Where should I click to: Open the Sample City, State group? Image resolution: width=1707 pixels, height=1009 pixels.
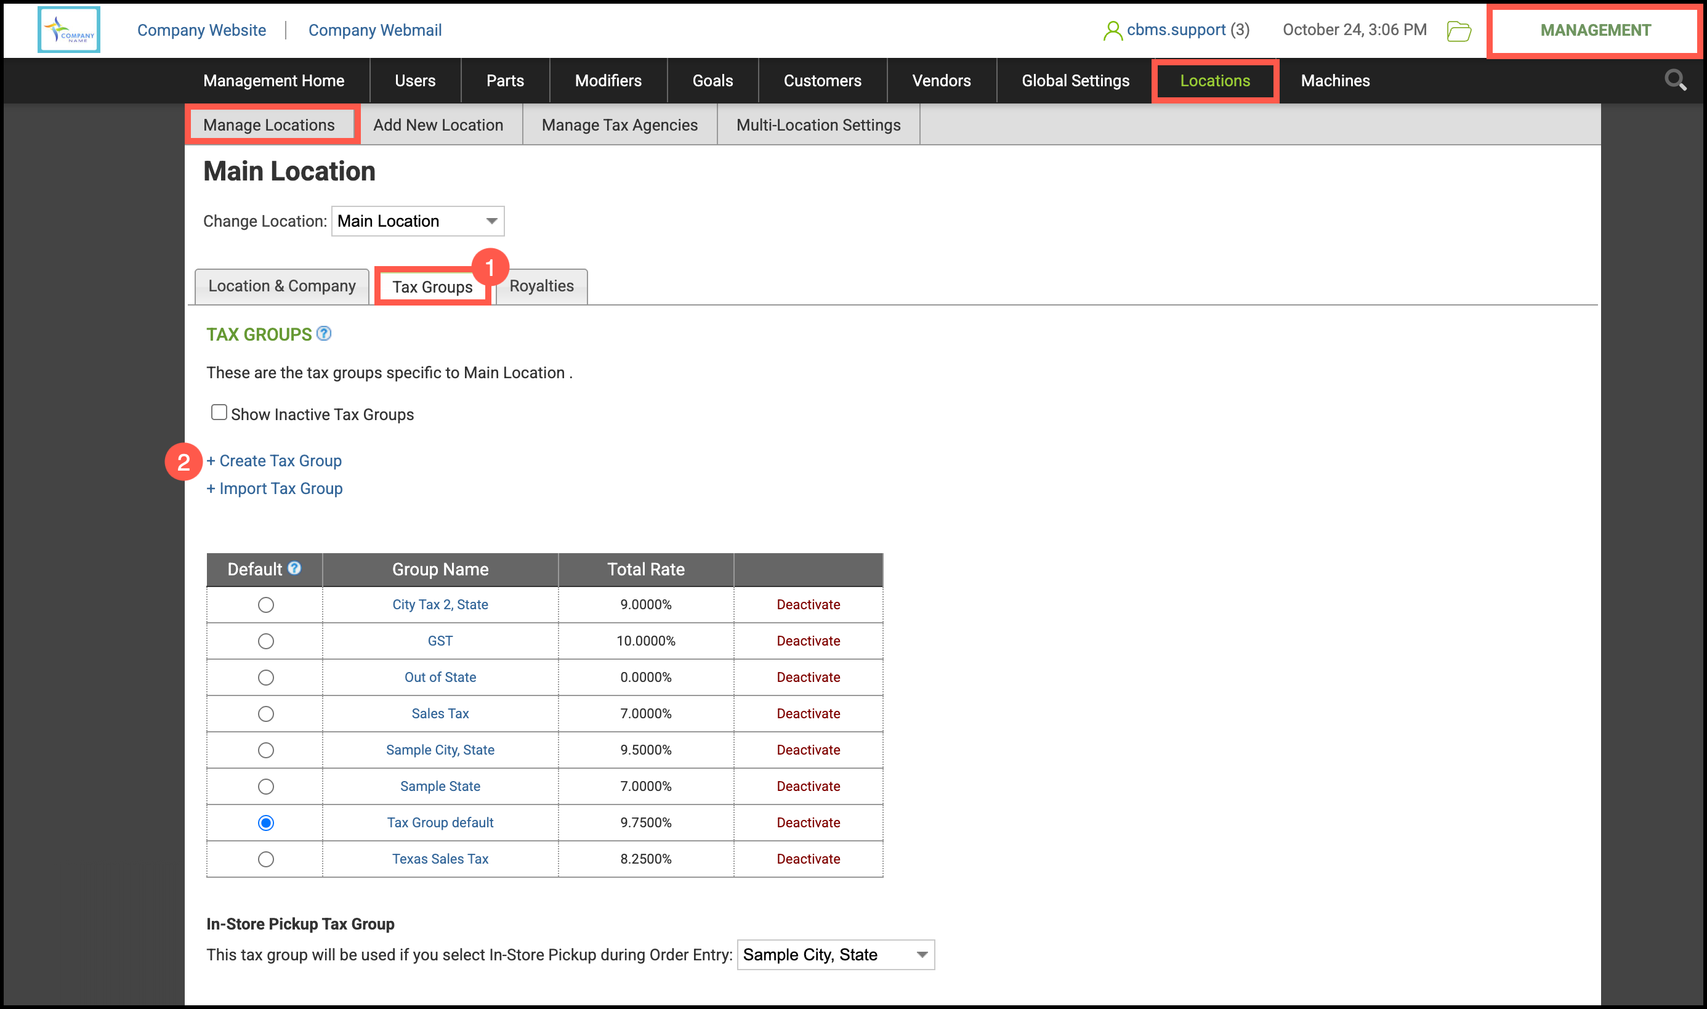[440, 750]
